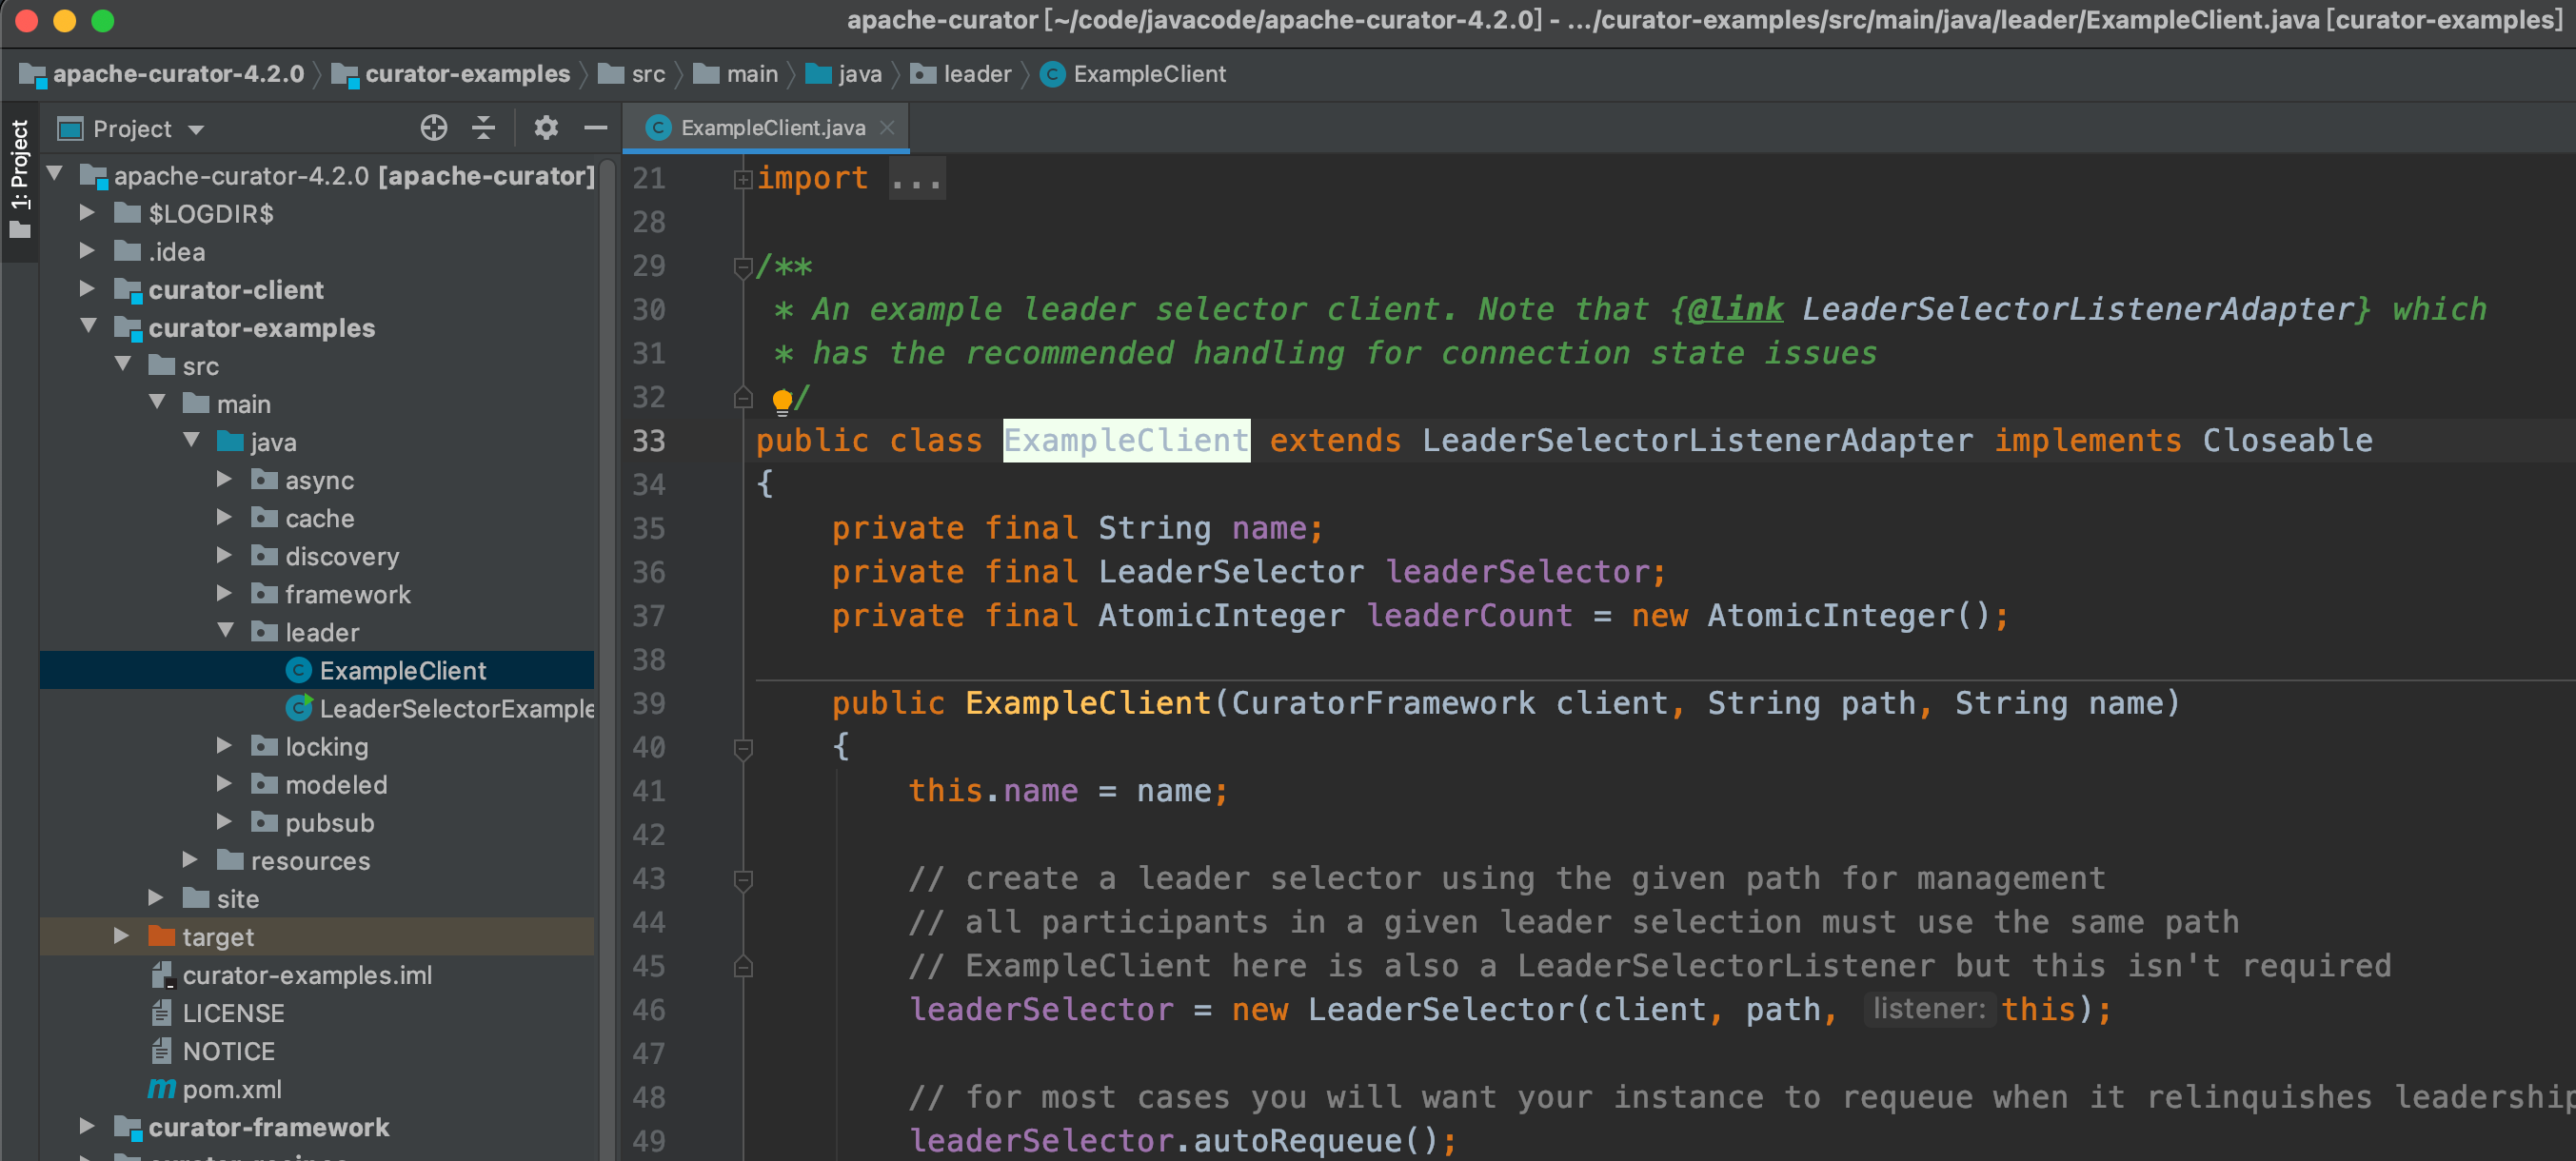Hide the Project panel with minus icon
This screenshot has height=1161, width=2576.
[596, 128]
